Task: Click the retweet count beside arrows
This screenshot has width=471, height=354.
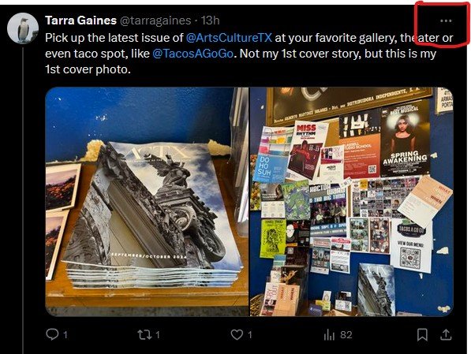Action: [158, 335]
